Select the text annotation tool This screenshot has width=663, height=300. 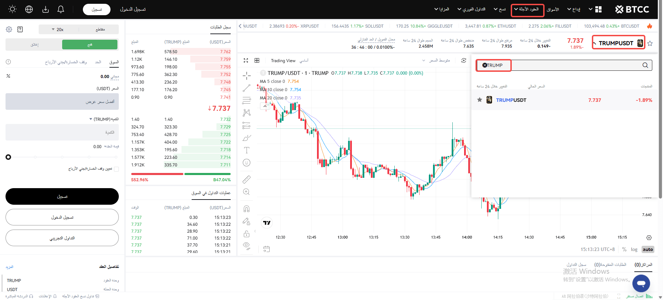point(247,150)
